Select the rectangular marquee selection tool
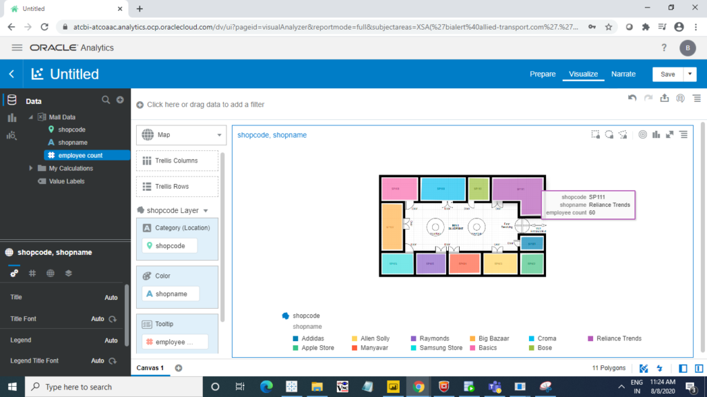Screen dimensions: 707x397 point(596,134)
